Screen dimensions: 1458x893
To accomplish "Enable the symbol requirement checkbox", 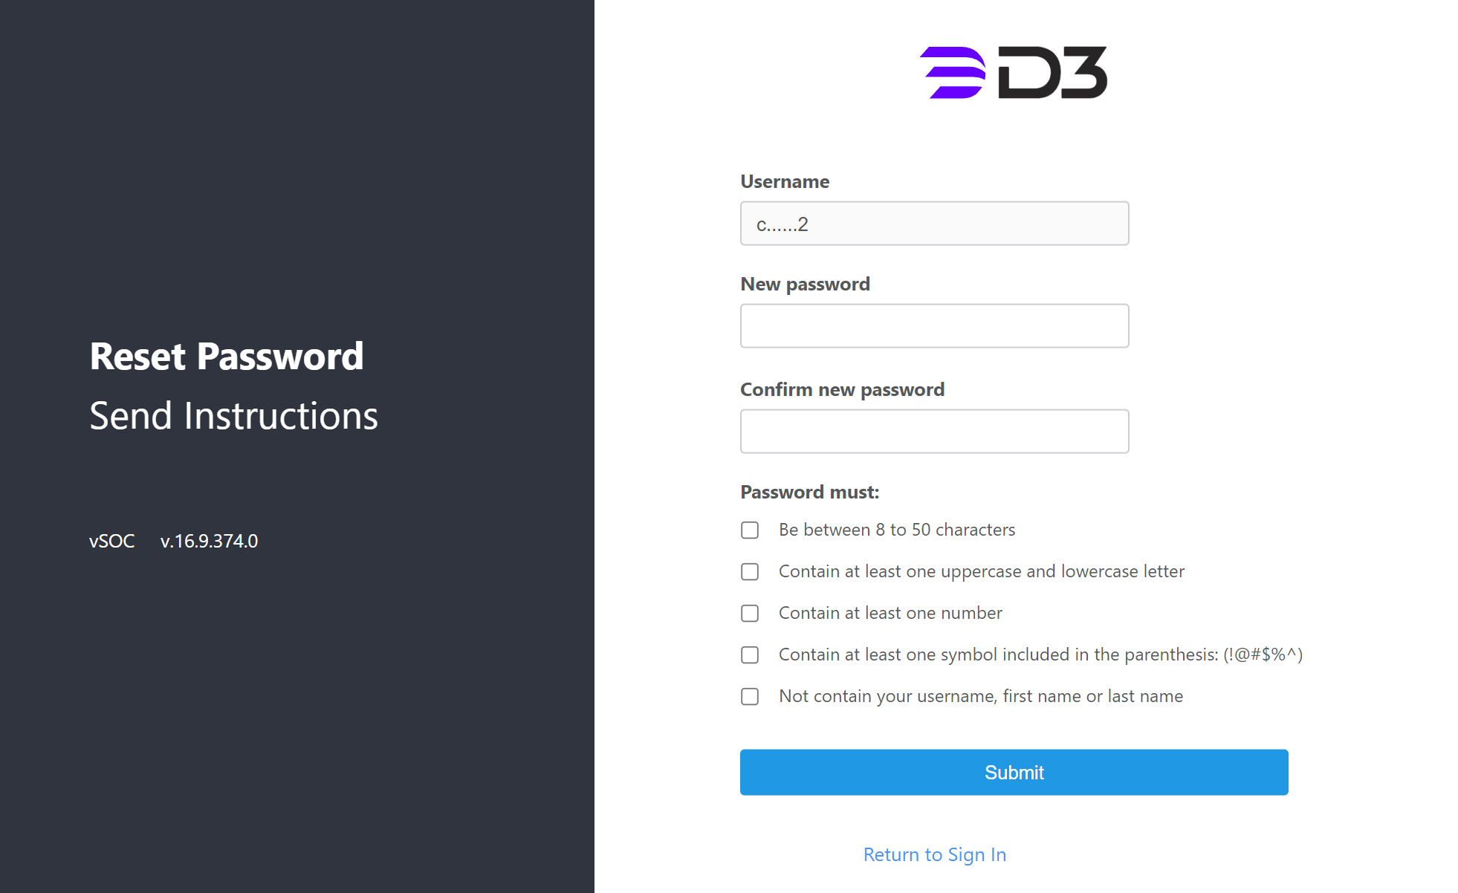I will tap(750, 655).
